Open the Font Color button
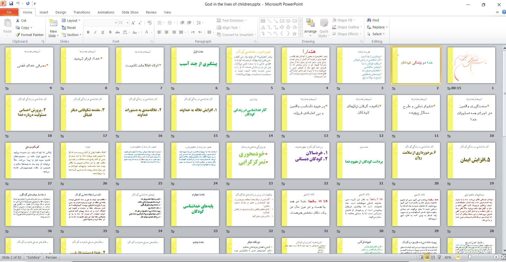The width and height of the screenshot is (506, 262). (146, 32)
